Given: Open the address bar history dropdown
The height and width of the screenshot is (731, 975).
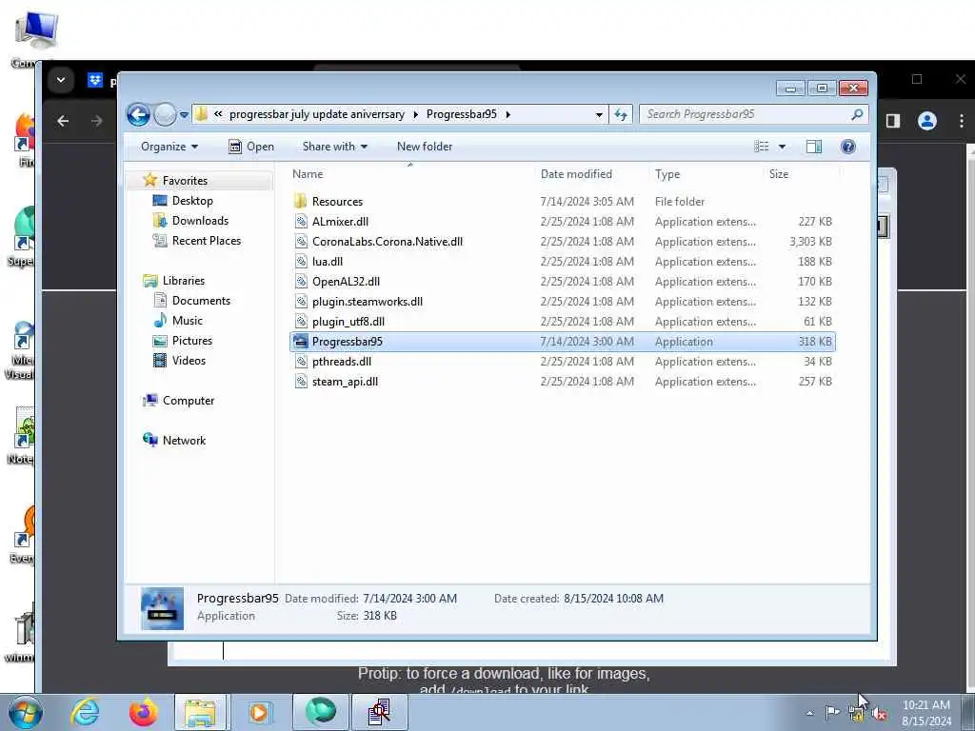Looking at the screenshot, I should (598, 115).
